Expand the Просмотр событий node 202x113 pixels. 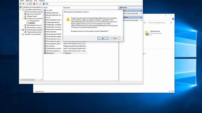point(23,14)
